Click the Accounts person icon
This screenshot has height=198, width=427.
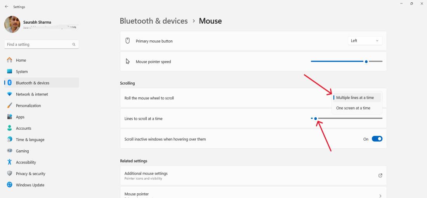(10, 128)
